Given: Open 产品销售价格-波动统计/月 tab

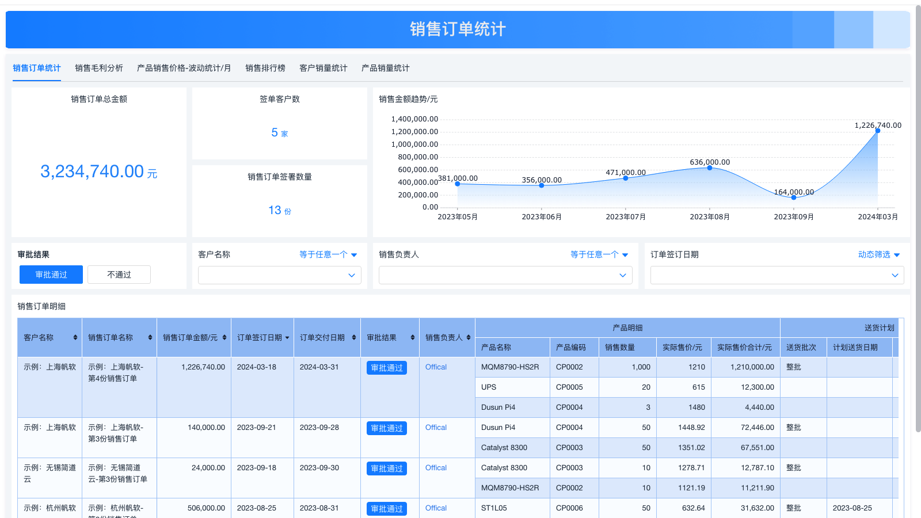Looking at the screenshot, I should pyautogui.click(x=184, y=68).
